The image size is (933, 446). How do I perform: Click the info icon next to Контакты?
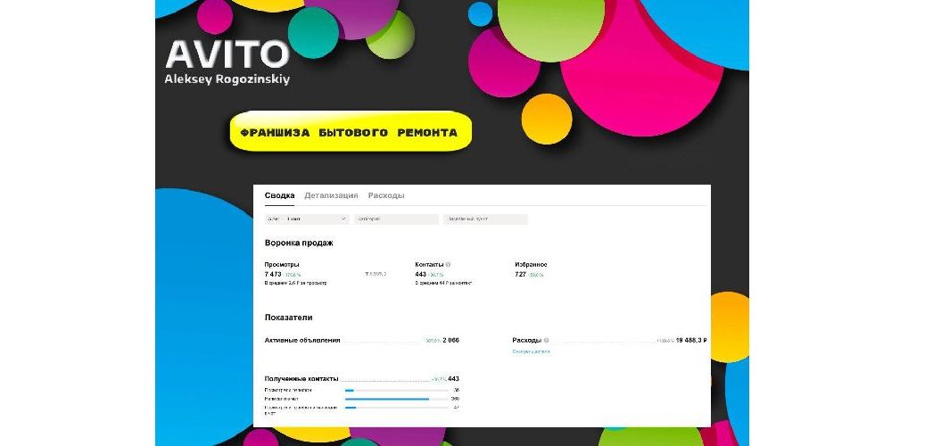[448, 265]
